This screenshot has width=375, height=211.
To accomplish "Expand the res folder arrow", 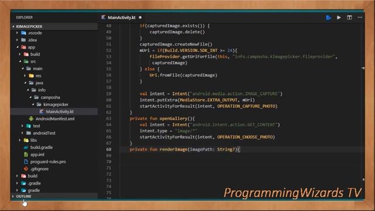I will [25, 76].
